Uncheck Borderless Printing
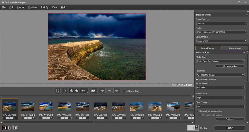This screenshot has height=132, width=249. (x=197, y=79)
